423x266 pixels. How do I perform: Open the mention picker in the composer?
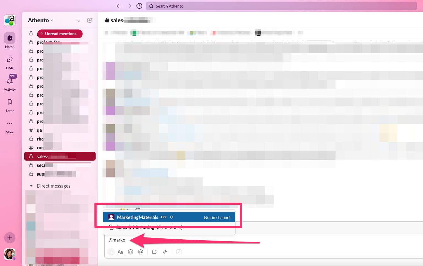click(x=141, y=252)
